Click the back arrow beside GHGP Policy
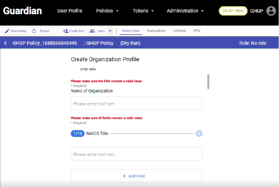 coord(6,43)
